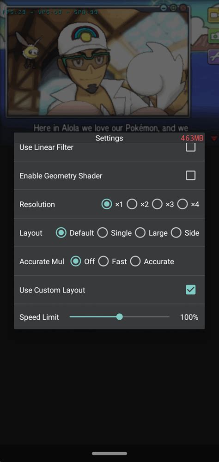Click the red arrow beside 463MB
The width and height of the screenshot is (219, 462).
(214, 139)
